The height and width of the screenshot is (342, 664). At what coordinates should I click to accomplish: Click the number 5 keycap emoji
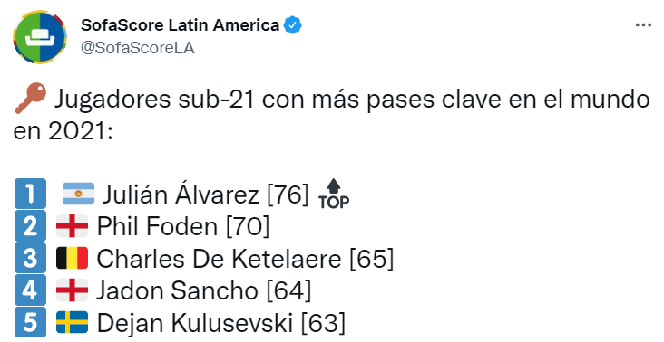31,322
